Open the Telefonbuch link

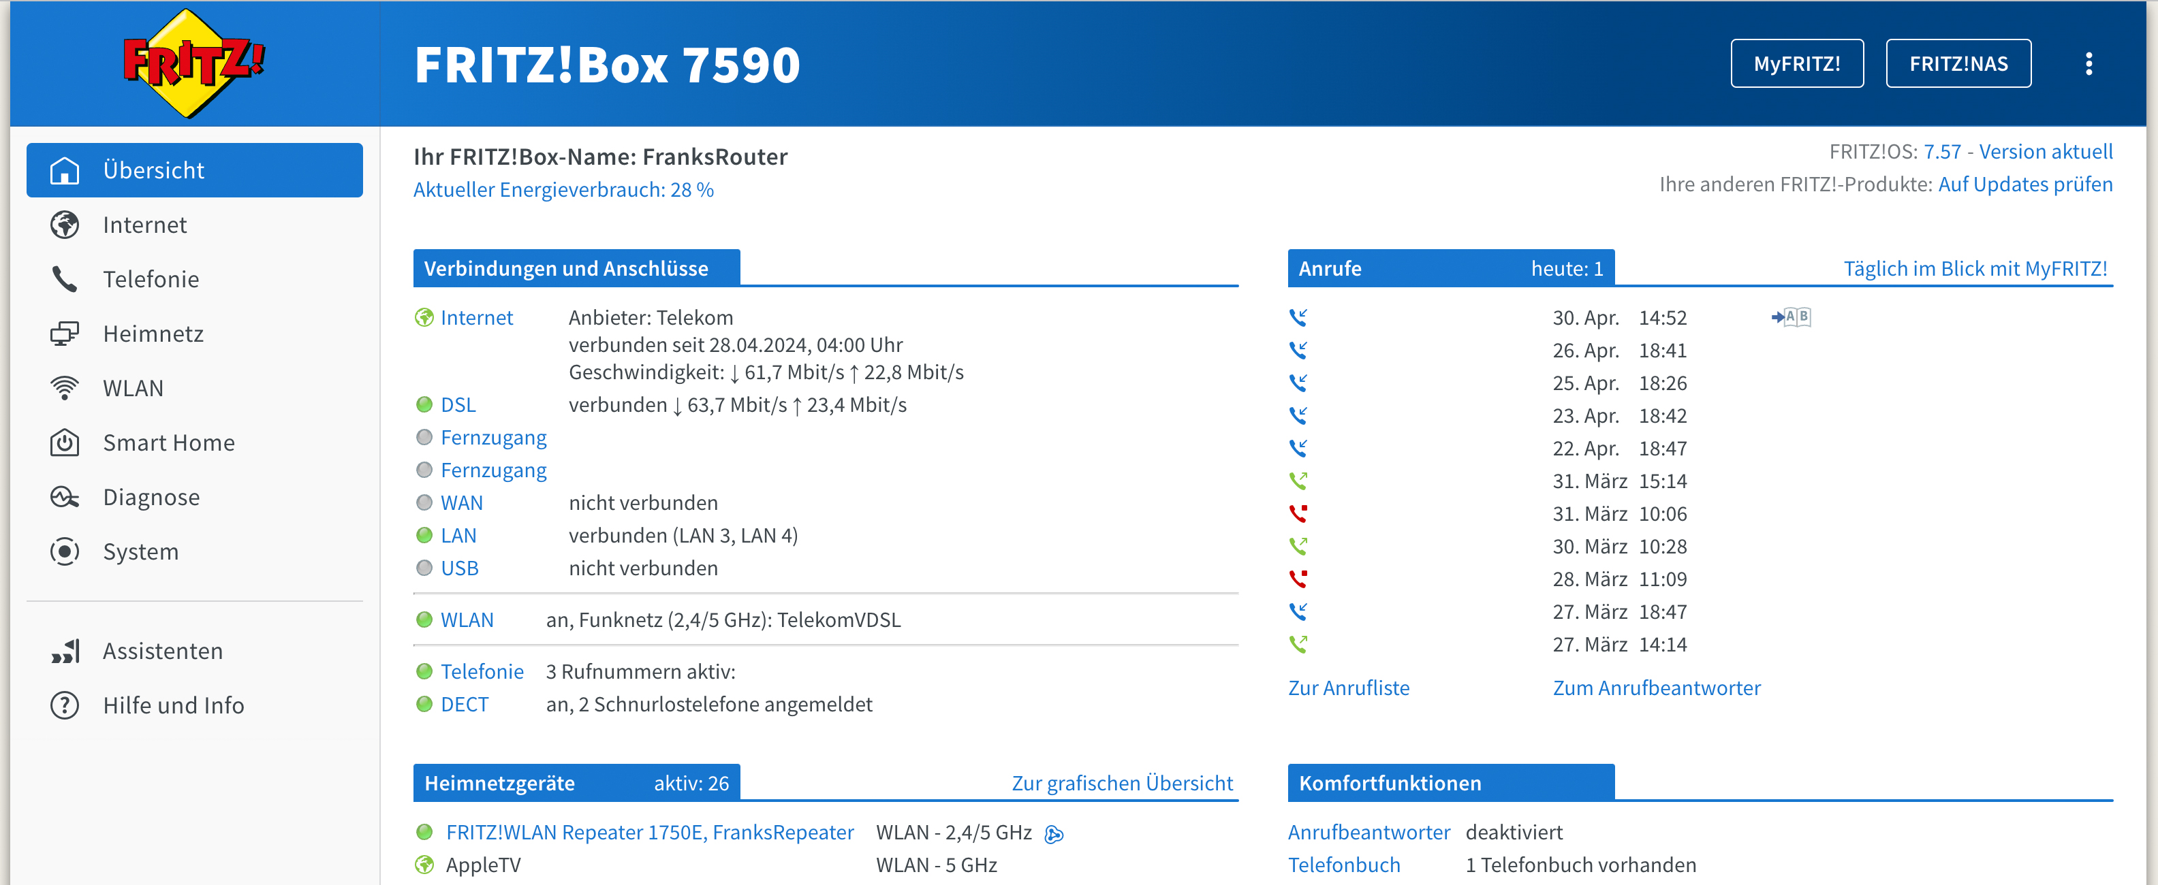tap(1344, 865)
